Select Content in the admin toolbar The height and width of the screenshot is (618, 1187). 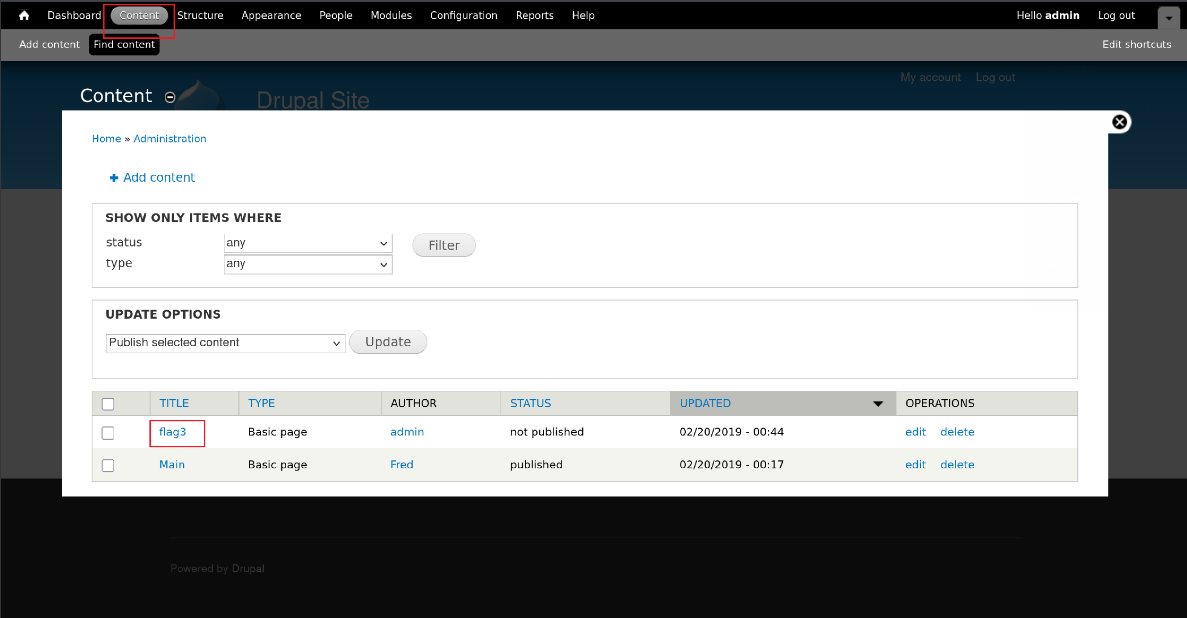click(139, 16)
